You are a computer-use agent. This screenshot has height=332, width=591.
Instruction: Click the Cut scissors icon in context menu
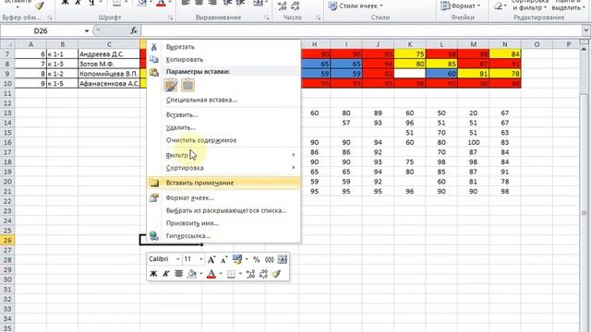[154, 47]
